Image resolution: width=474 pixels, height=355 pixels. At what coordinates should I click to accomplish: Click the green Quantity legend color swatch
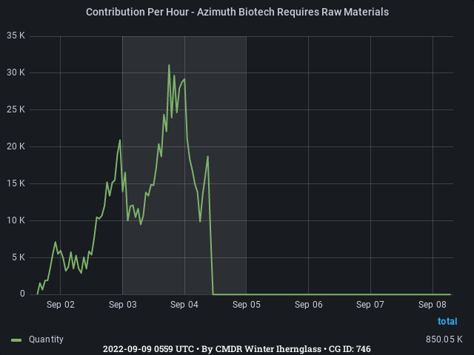(16, 340)
